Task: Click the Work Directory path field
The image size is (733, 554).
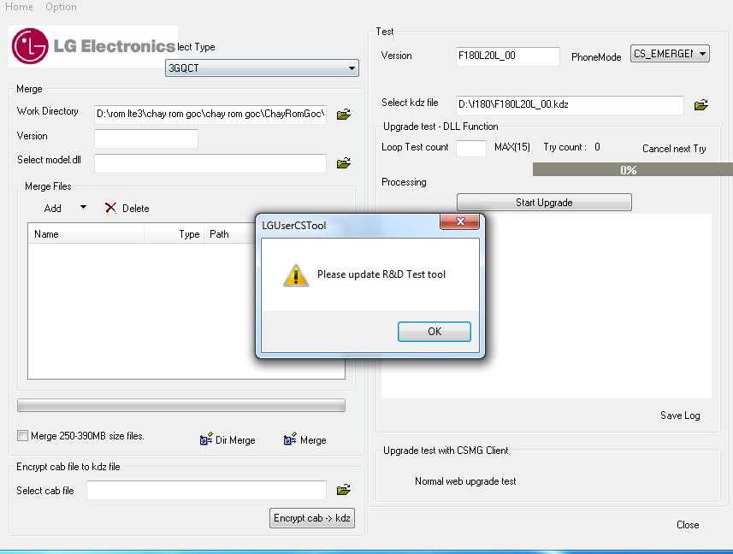Action: (210, 114)
